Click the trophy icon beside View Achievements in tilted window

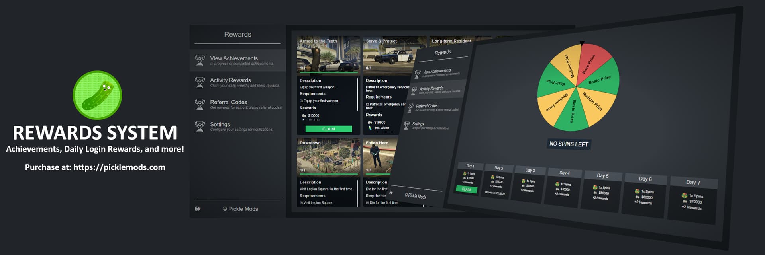tap(418, 74)
